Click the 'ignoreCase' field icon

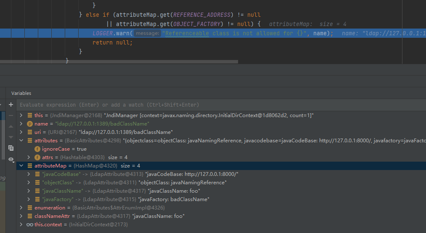pos(37,149)
